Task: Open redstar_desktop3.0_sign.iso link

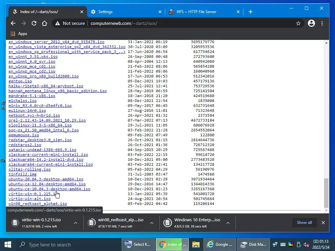Action: pyautogui.click(x=40, y=140)
